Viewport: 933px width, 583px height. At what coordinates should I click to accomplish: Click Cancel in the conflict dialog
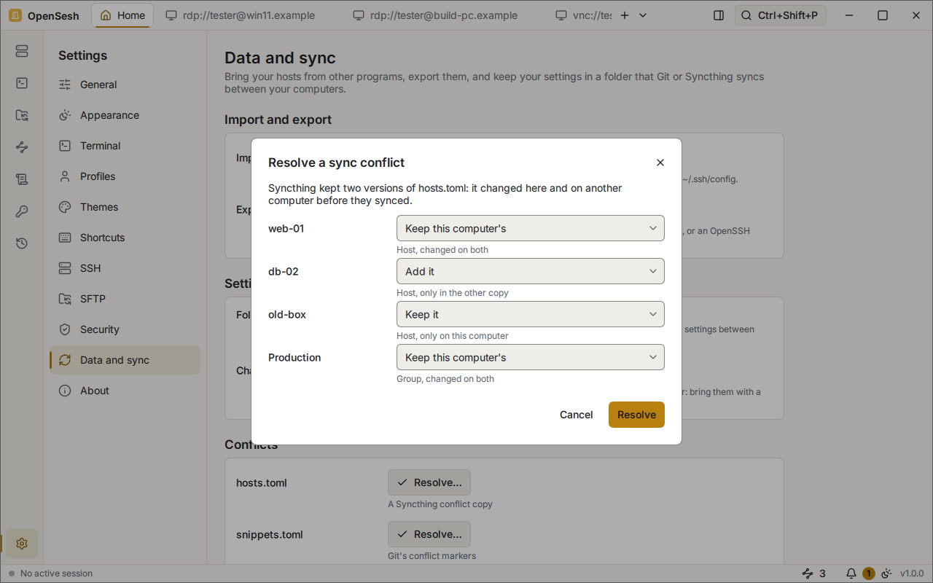pos(576,415)
